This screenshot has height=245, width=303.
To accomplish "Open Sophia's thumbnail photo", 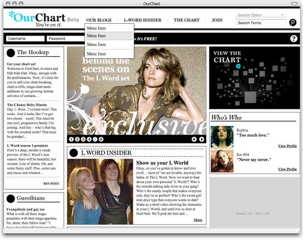I will (x=222, y=137).
